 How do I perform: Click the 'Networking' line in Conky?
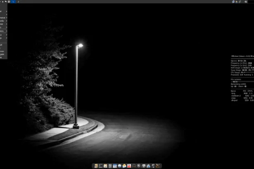point(238,84)
